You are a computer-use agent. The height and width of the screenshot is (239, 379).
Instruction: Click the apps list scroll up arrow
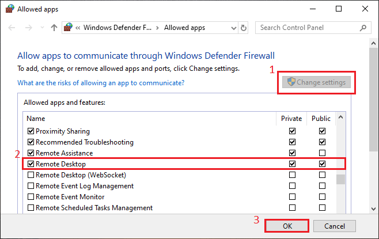[x=341, y=117]
